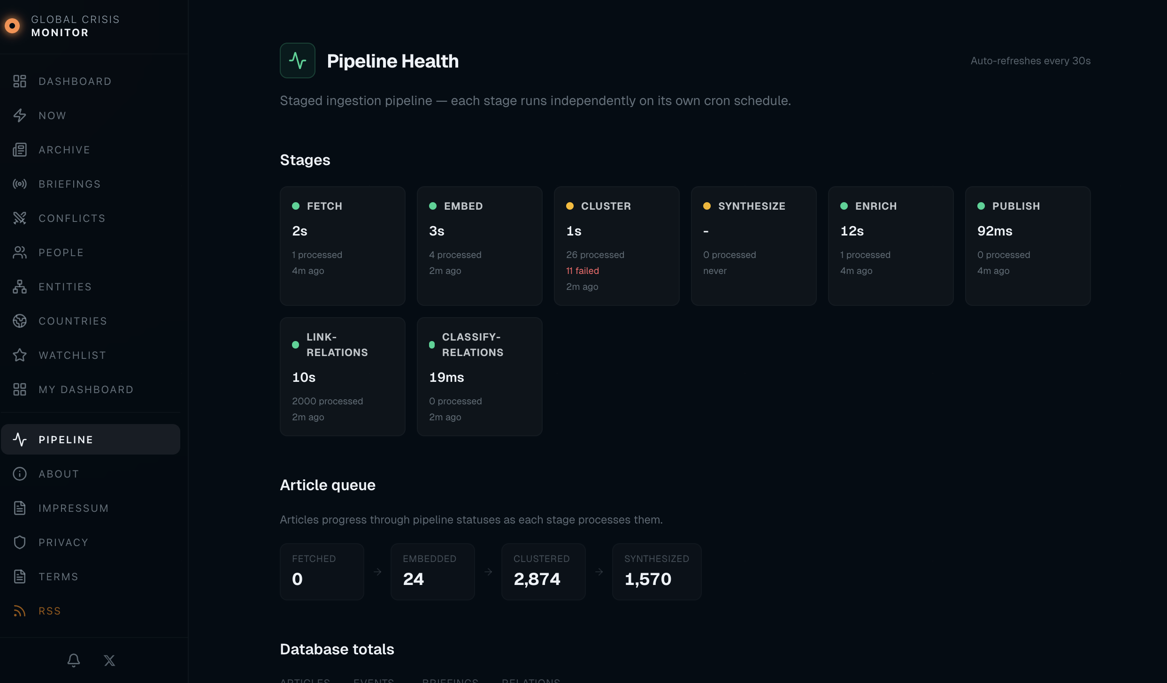Click the Conflicts crossed-swords icon

[x=20, y=218]
